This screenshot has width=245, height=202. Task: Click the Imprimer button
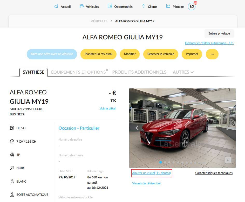coord(192,54)
